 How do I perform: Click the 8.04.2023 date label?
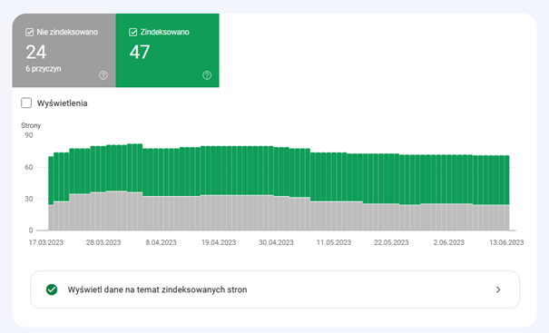[x=161, y=242]
